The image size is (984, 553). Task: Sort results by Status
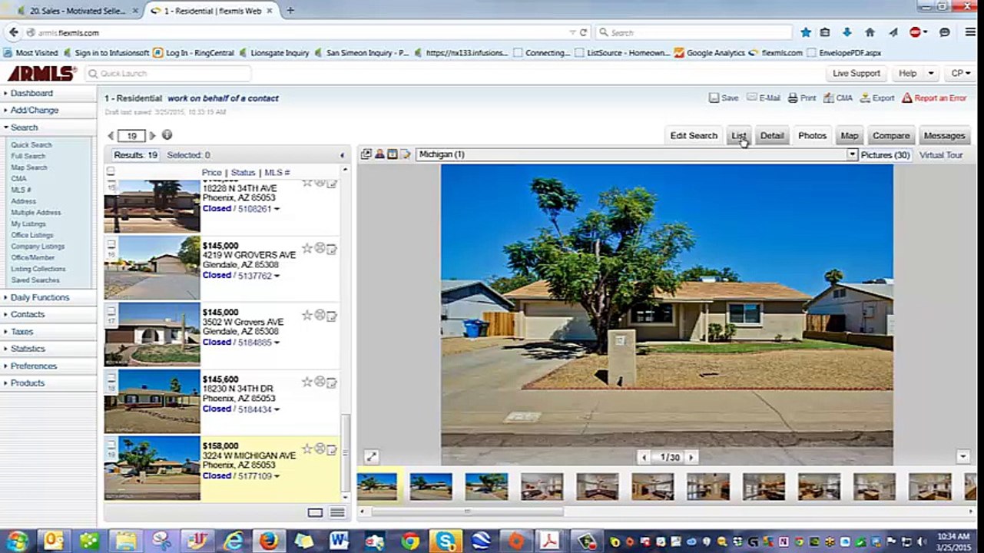tap(243, 173)
